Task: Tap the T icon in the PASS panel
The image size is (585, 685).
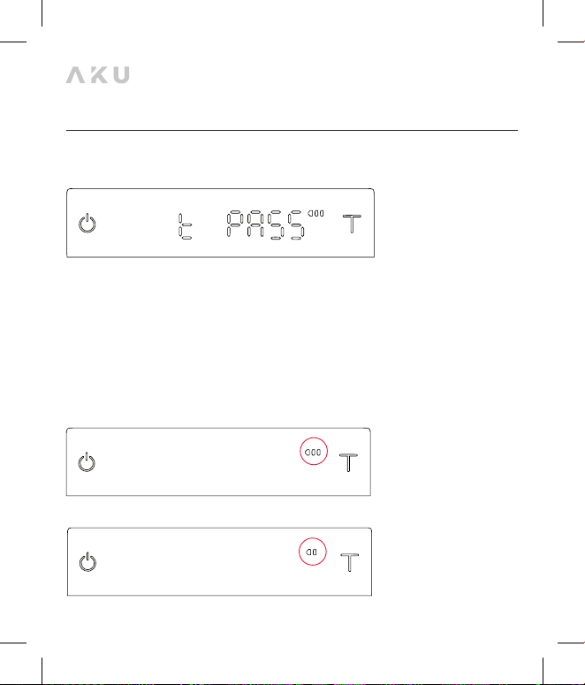Action: [x=352, y=224]
